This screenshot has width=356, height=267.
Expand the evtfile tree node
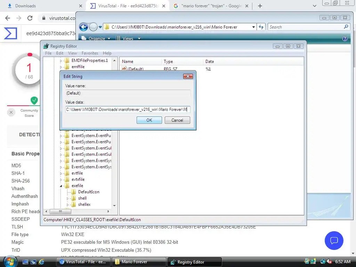coord(61,173)
